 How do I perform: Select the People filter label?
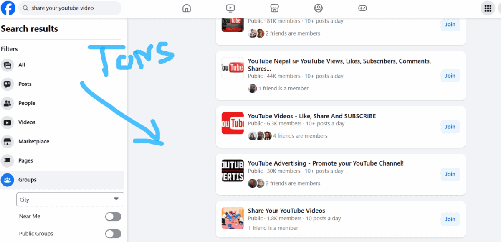(27, 103)
